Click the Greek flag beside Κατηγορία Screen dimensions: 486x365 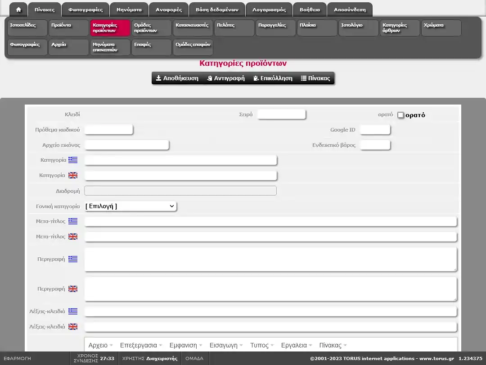pyautogui.click(x=73, y=160)
